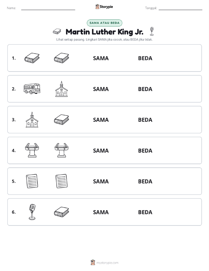The image size is (209, 271).
Task: Click the second paper document in row 5
Action: (x=62, y=181)
